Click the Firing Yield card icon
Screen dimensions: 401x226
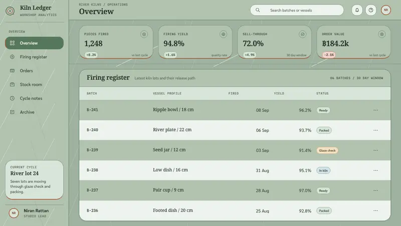(x=223, y=34)
